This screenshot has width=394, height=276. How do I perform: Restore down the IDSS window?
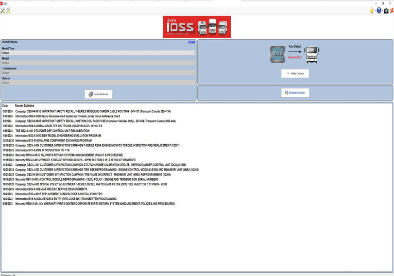tap(383, 4)
